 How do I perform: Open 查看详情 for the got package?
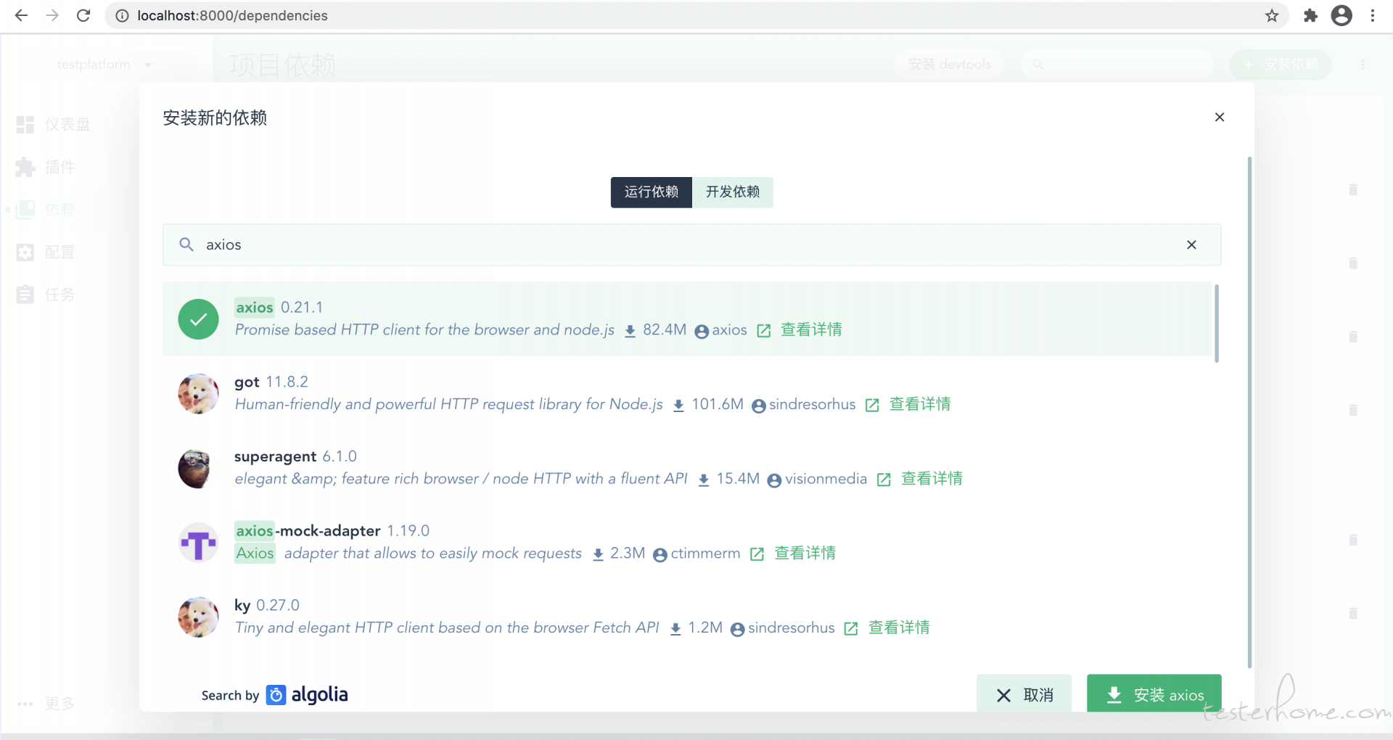click(920, 404)
